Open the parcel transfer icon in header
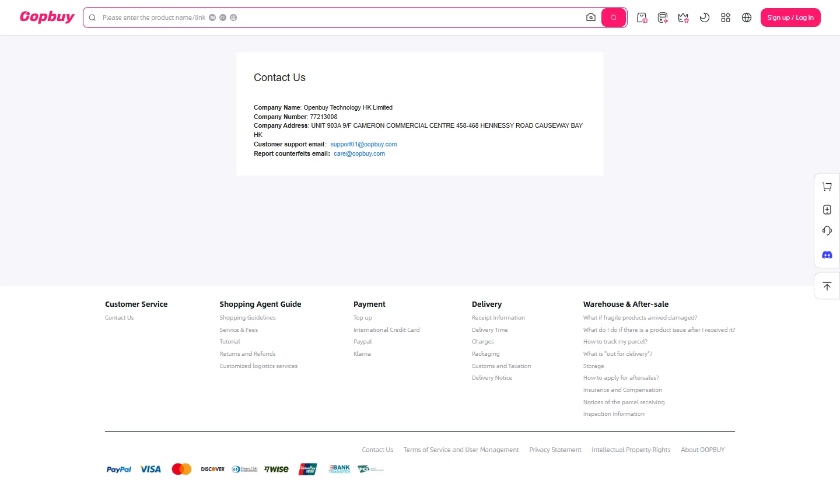840x487 pixels. (x=663, y=17)
